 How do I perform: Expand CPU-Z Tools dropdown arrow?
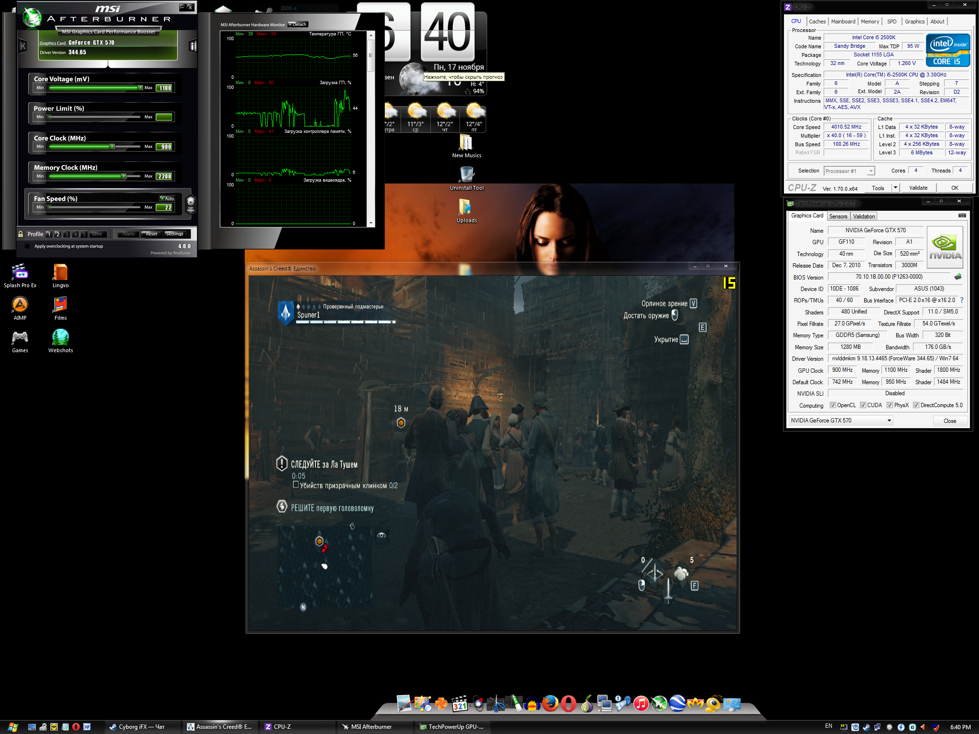click(x=895, y=188)
